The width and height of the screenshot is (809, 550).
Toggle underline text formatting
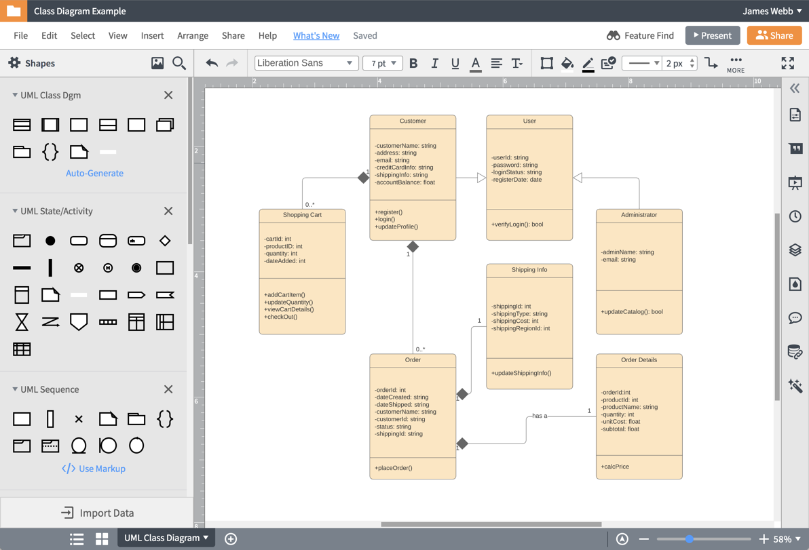(455, 63)
